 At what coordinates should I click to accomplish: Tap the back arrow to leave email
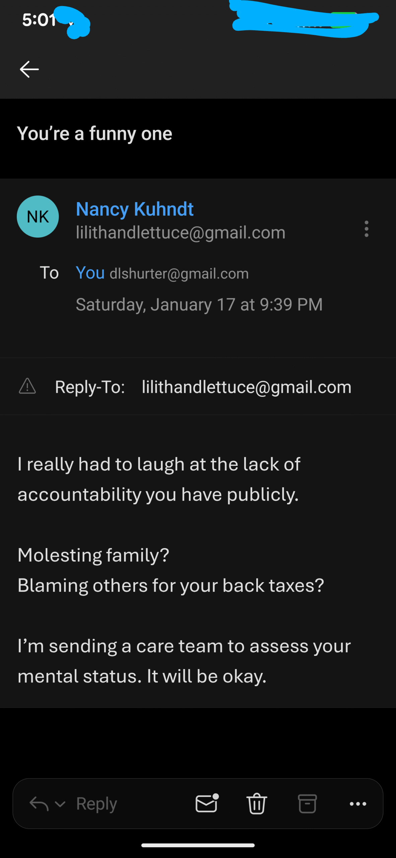coord(29,69)
